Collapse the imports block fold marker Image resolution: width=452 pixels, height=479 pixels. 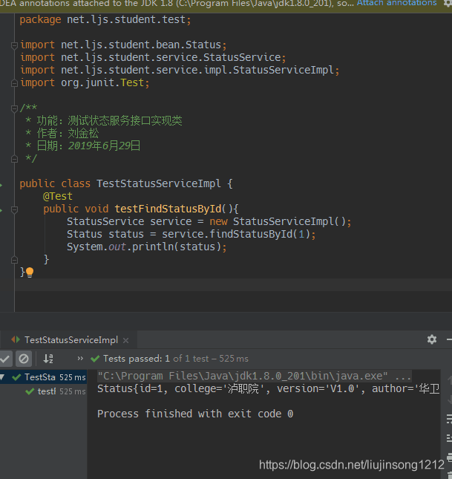tap(14, 45)
